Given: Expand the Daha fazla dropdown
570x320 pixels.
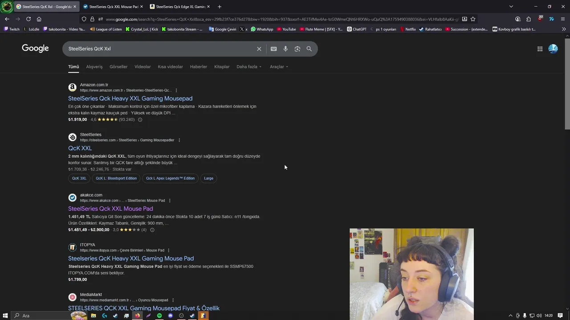Looking at the screenshot, I should coord(249,67).
